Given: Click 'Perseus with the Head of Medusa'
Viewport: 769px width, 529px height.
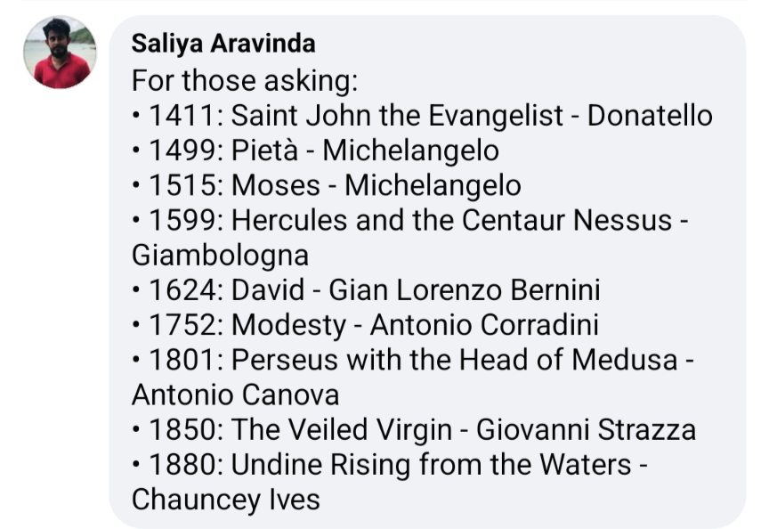Looking at the screenshot, I should point(454,360).
